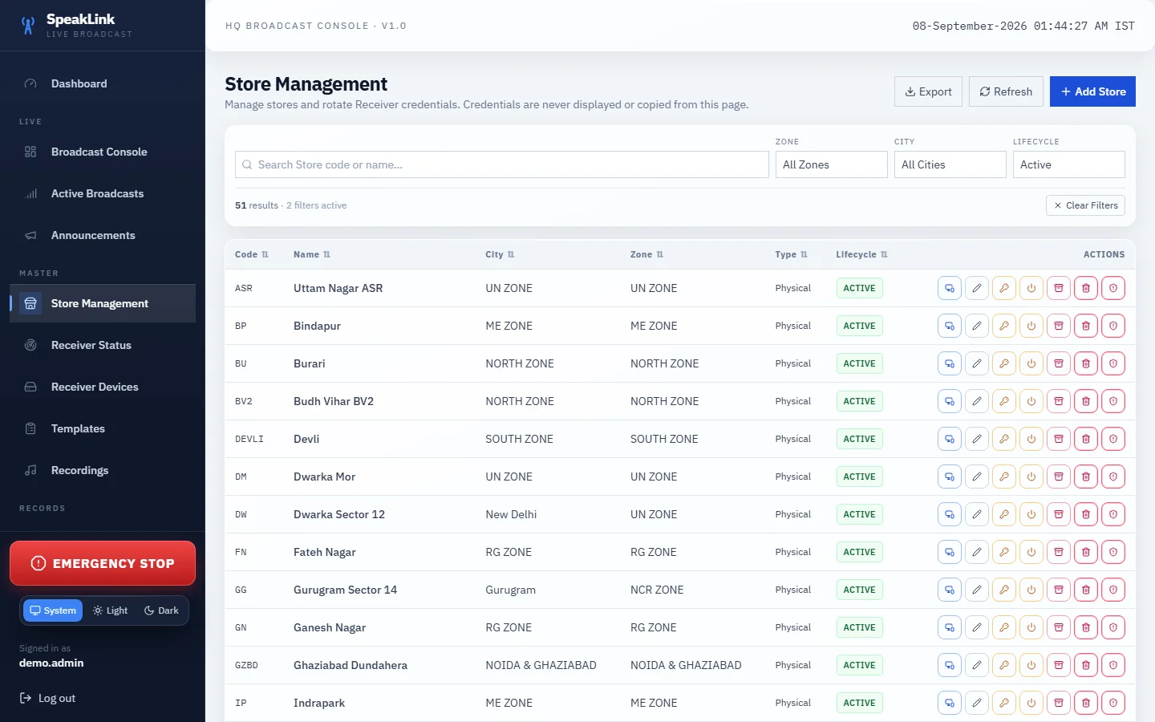This screenshot has height=722, width=1155.
Task: Sort table by Lifecycle column
Action: 862,254
